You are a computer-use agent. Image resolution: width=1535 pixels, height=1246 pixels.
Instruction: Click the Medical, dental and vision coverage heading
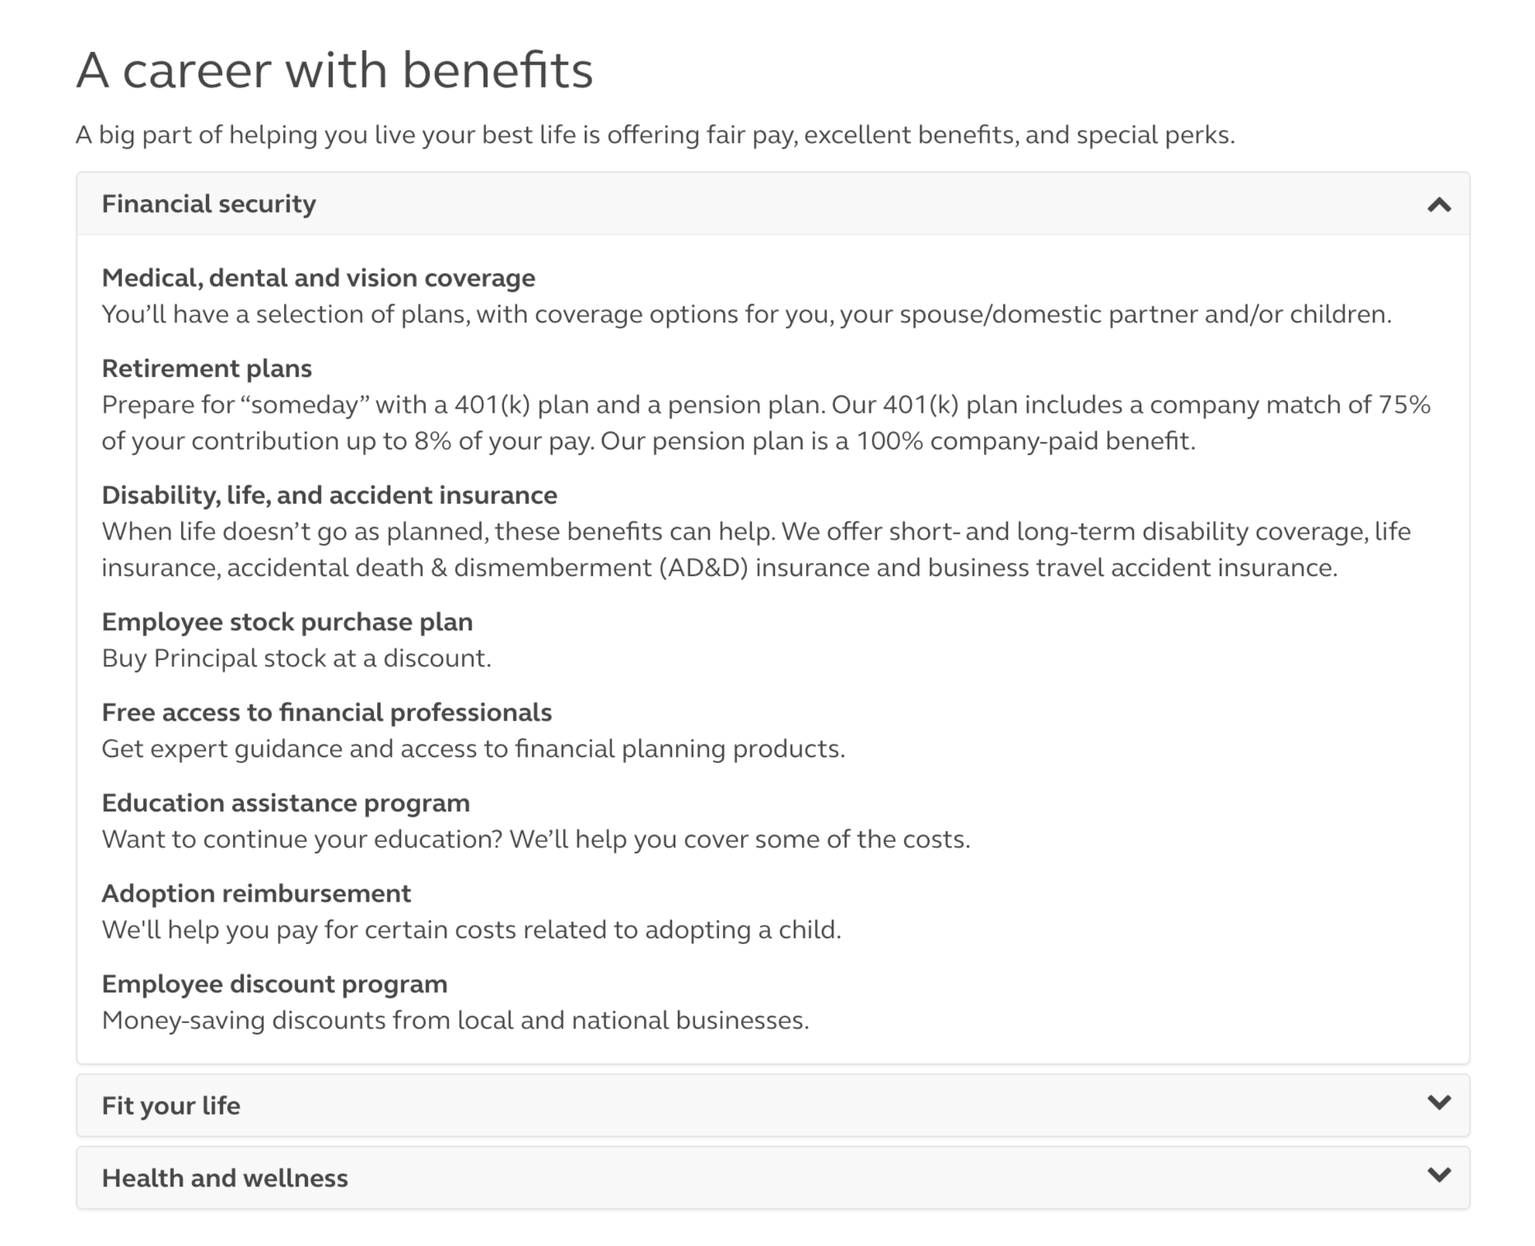click(319, 279)
